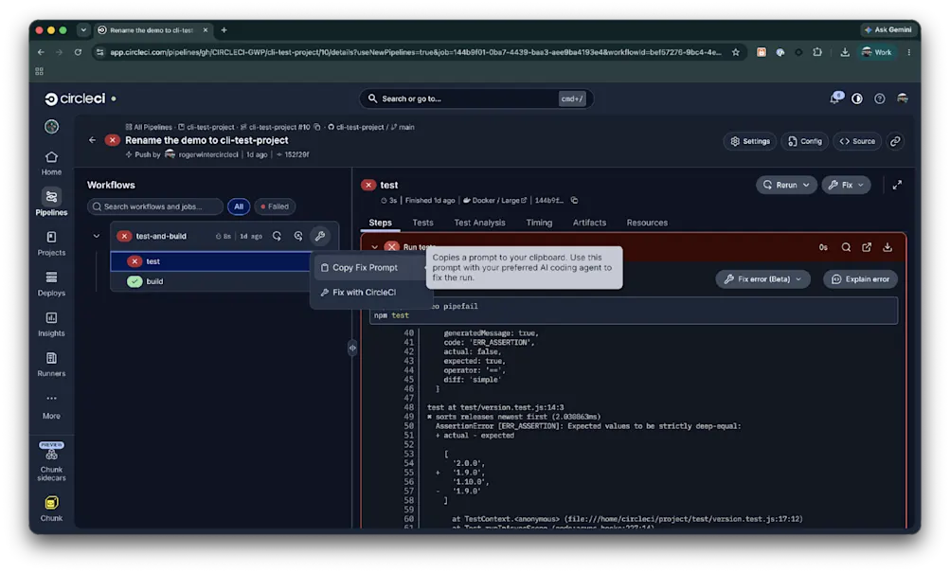Reload the page
Screen dimensions: 950x573
click(78, 53)
